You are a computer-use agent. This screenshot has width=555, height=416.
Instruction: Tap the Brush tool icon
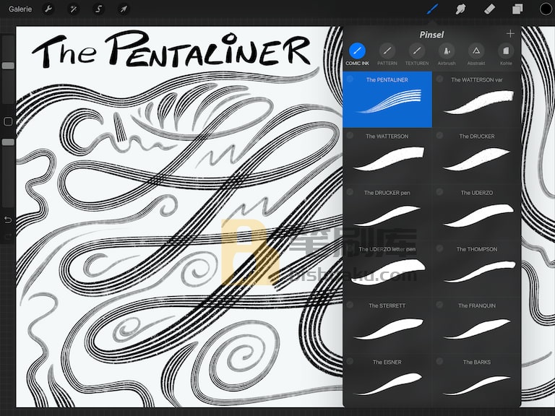point(433,9)
